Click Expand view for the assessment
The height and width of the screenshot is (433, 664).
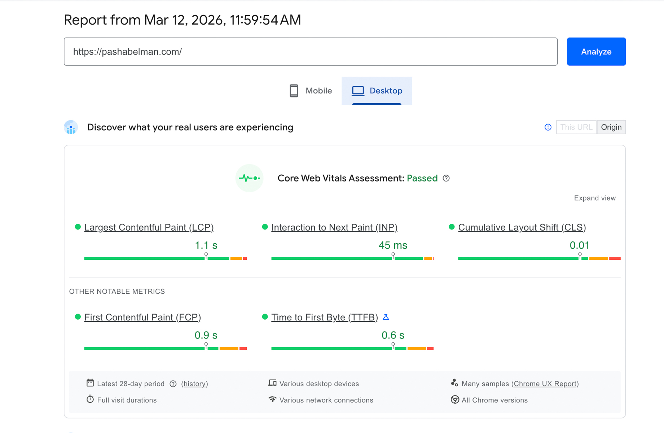[595, 198]
